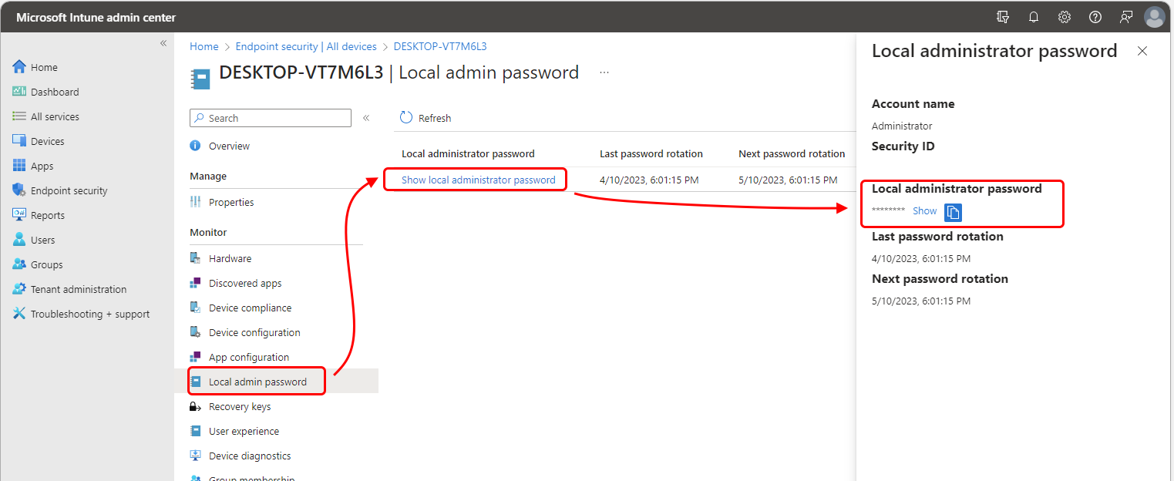The height and width of the screenshot is (481, 1174).
Task: Close the Local administrator password panel
Action: (x=1142, y=51)
